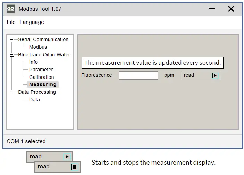
Task: Open the Parameter tree item
Action: coord(41,70)
